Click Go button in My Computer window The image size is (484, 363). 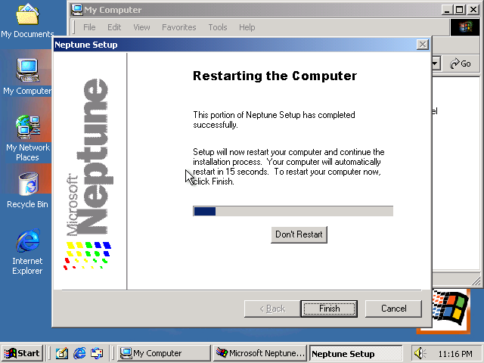461,64
